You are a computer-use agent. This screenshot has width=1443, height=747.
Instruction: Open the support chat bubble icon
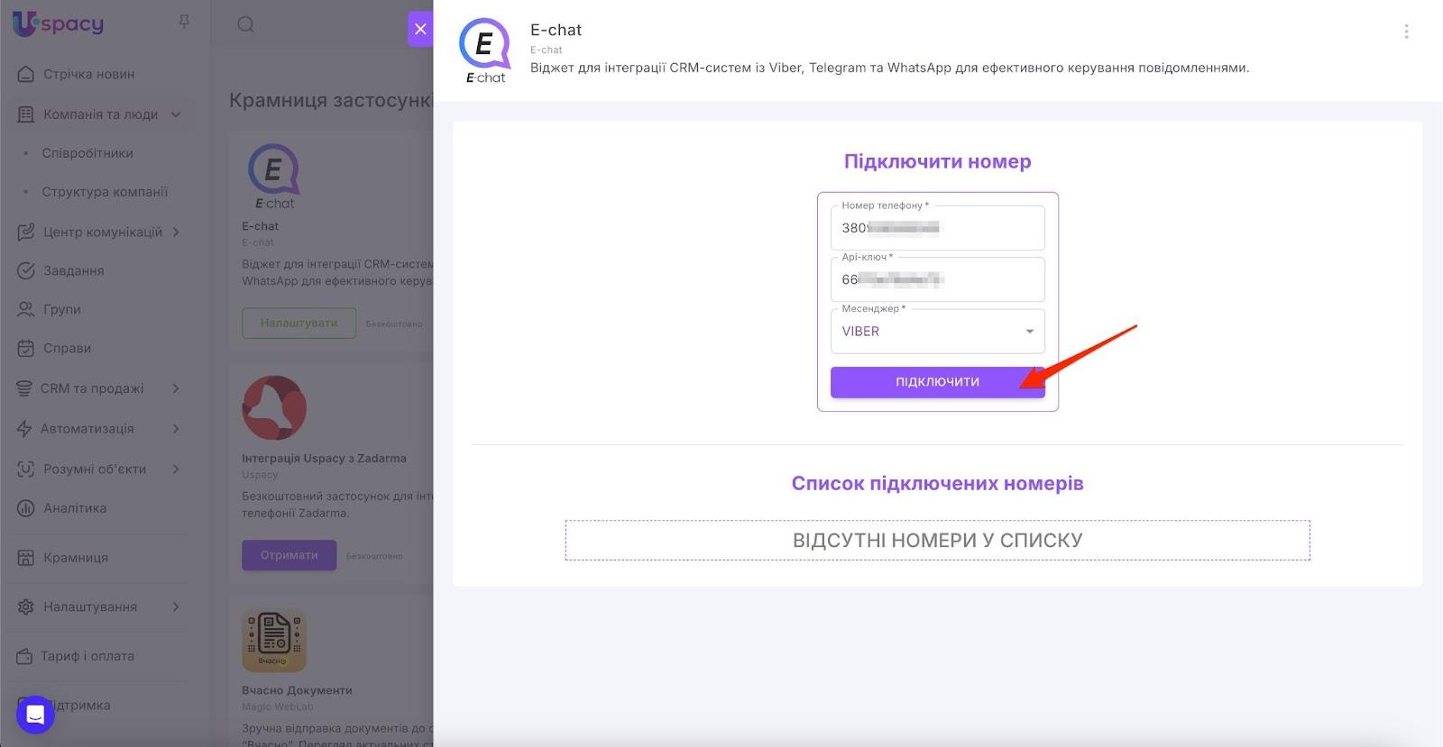click(35, 715)
